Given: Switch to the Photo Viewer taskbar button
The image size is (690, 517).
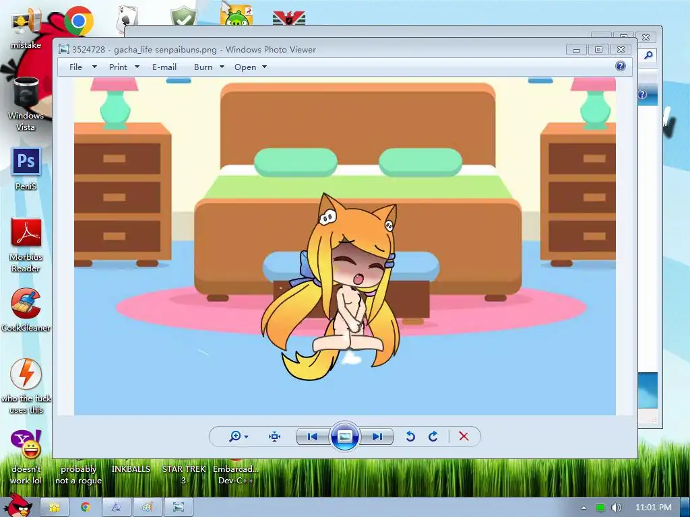Looking at the screenshot, I should pos(178,508).
